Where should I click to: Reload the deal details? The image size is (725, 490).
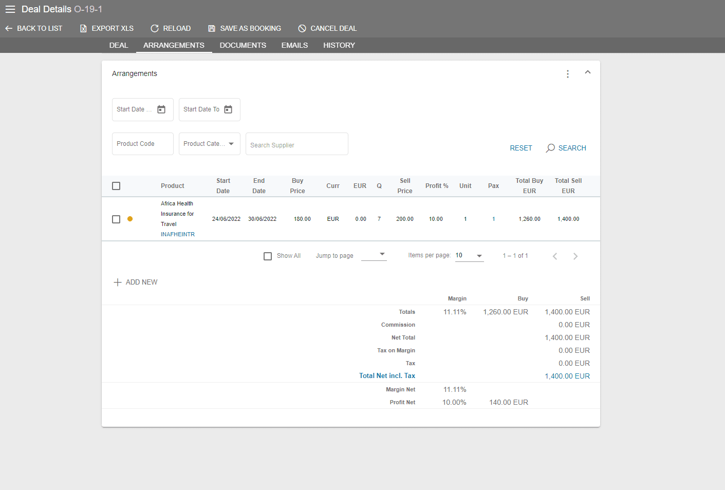click(x=171, y=28)
